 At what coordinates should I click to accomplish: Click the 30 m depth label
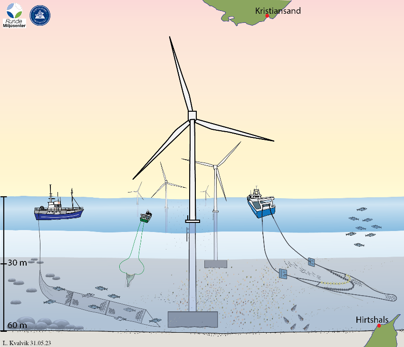tap(17, 263)
